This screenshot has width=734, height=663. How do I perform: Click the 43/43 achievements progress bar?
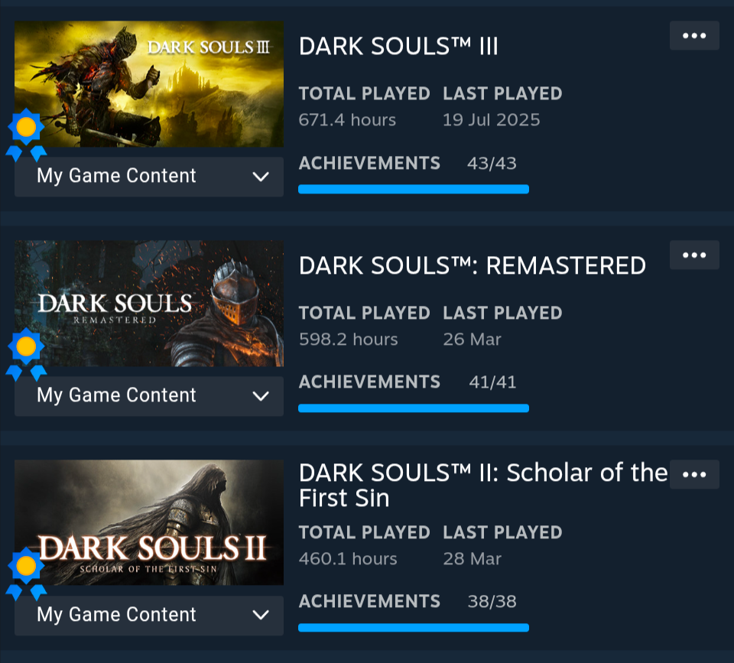tap(413, 189)
